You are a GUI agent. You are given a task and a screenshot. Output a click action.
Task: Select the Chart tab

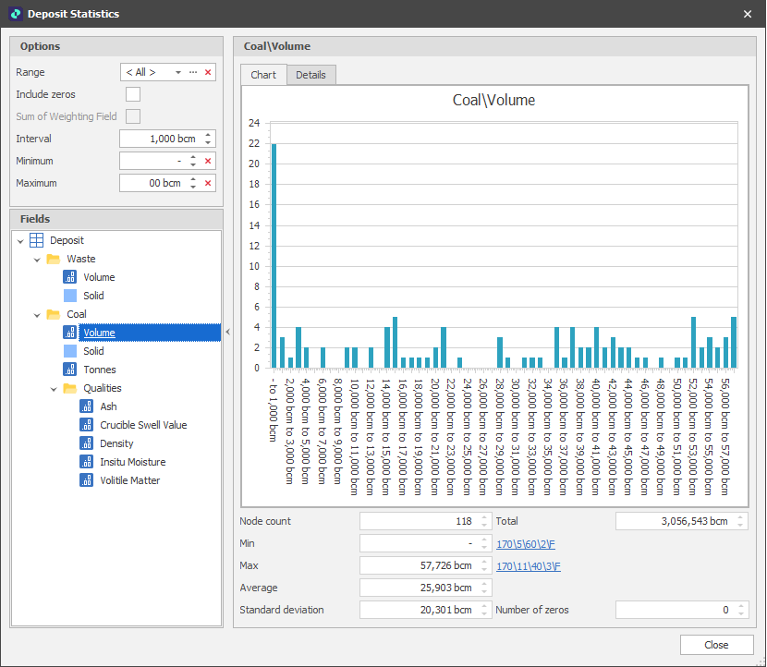tap(263, 75)
